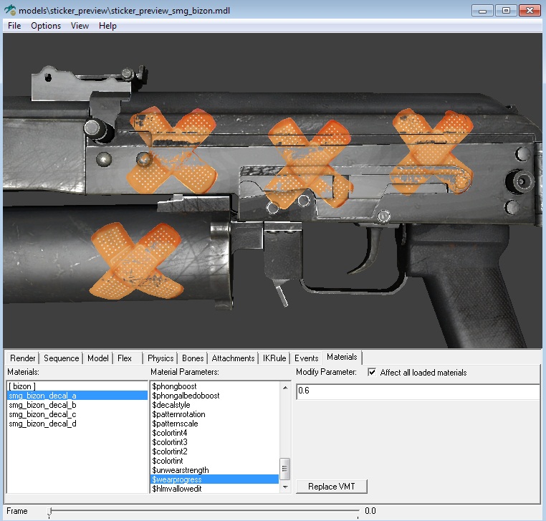Select the $unwearstrength parameter
The image size is (546, 521).
click(x=214, y=470)
